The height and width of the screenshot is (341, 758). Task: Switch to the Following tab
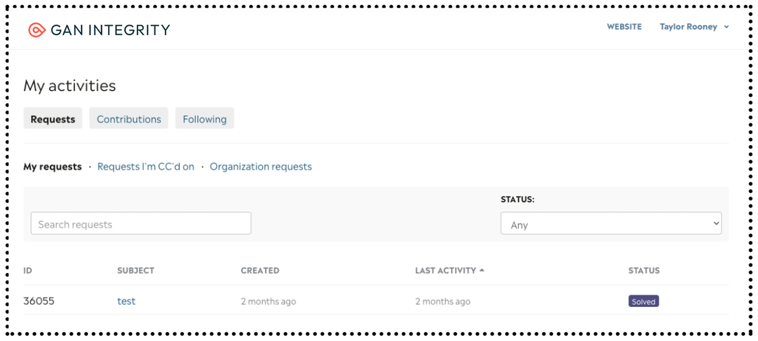(x=204, y=119)
